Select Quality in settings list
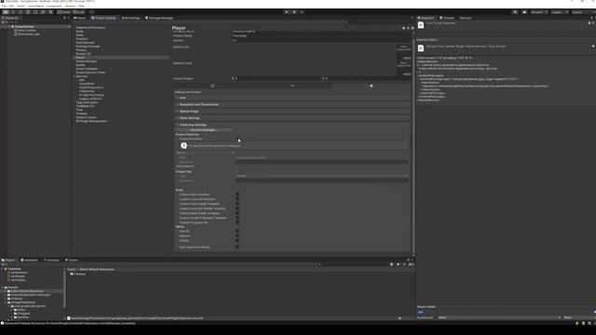Viewport: 596px width, 335px height. point(81,65)
